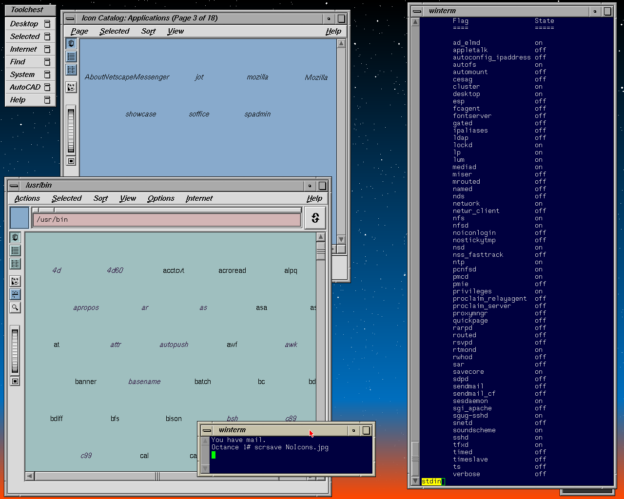
Task: Click the default-size button below the Icon Catalog thumbwheel
Action: (x=71, y=161)
